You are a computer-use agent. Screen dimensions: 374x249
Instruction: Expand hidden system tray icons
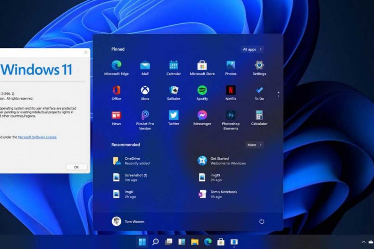tap(364, 242)
